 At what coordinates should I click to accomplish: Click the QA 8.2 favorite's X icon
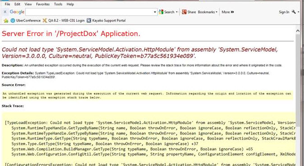pyautogui.click(x=45, y=21)
